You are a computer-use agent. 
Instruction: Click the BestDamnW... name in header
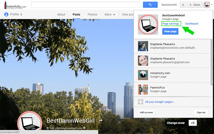point(170,5)
